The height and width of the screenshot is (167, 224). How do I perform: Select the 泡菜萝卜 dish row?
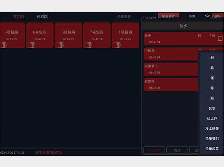tap(171, 69)
